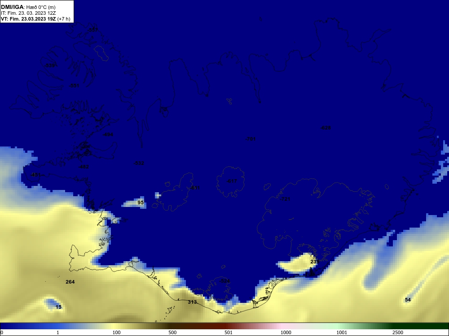Select the 100 label on the colour scale
Screen dimensions: 449x336
tap(117, 332)
